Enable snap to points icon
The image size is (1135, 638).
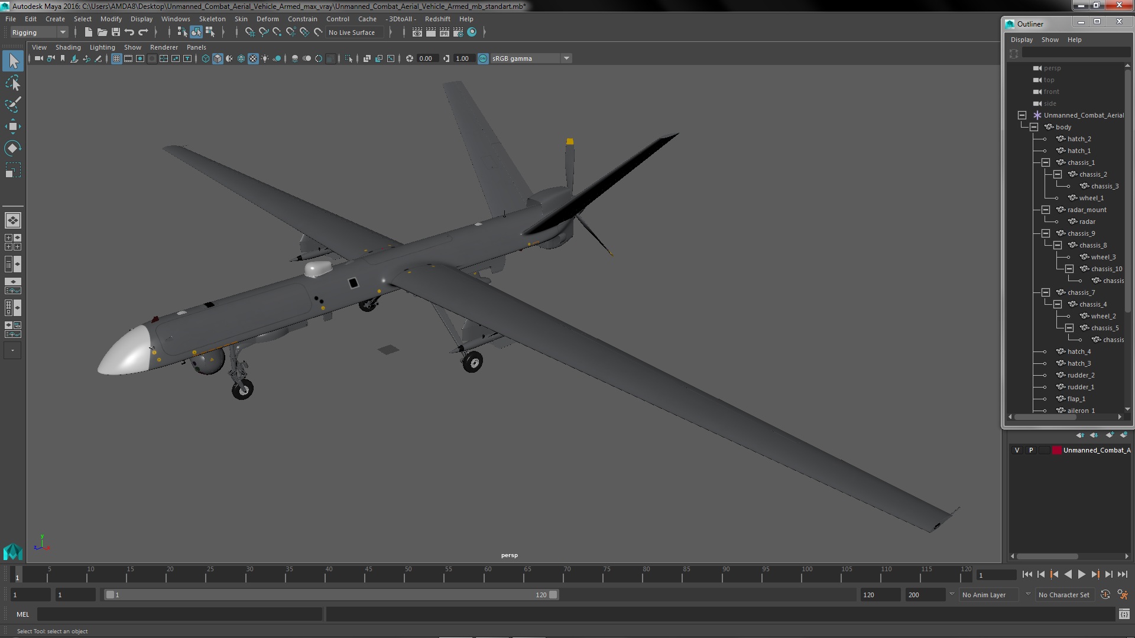pos(277,32)
